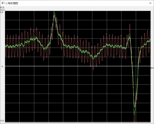Close the 心电数据图 window

coord(150,3)
